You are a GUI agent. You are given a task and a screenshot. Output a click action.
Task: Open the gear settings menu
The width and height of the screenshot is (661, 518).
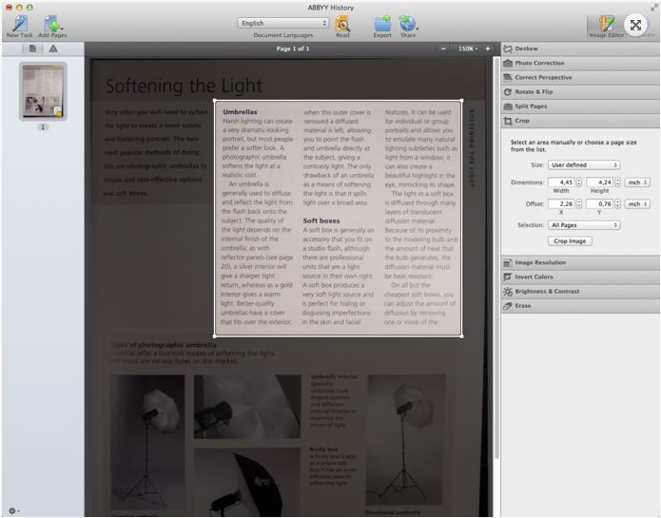pos(13,510)
